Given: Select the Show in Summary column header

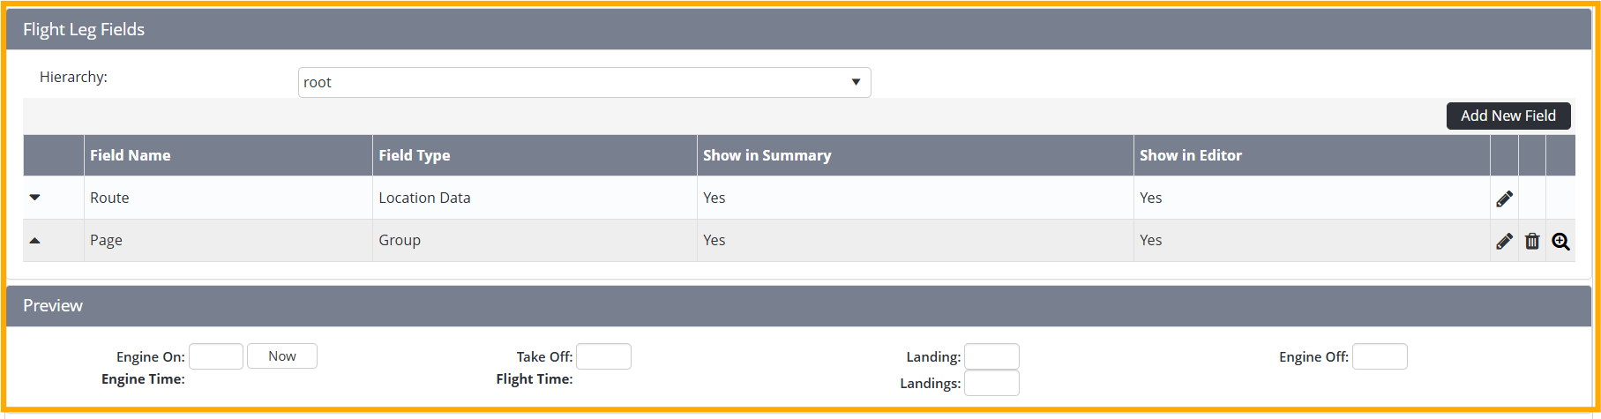Looking at the screenshot, I should pyautogui.click(x=767, y=155).
